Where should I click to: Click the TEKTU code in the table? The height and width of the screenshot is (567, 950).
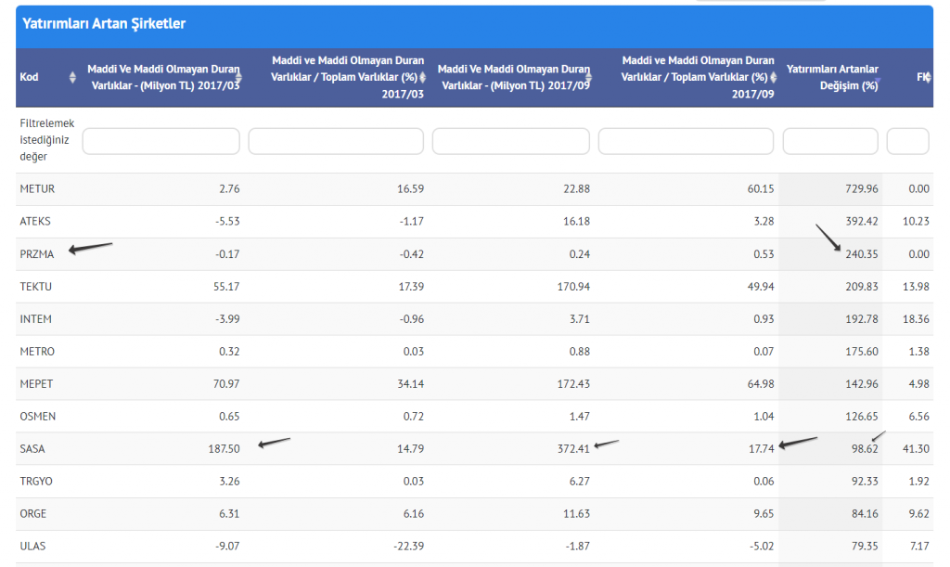tap(36, 287)
